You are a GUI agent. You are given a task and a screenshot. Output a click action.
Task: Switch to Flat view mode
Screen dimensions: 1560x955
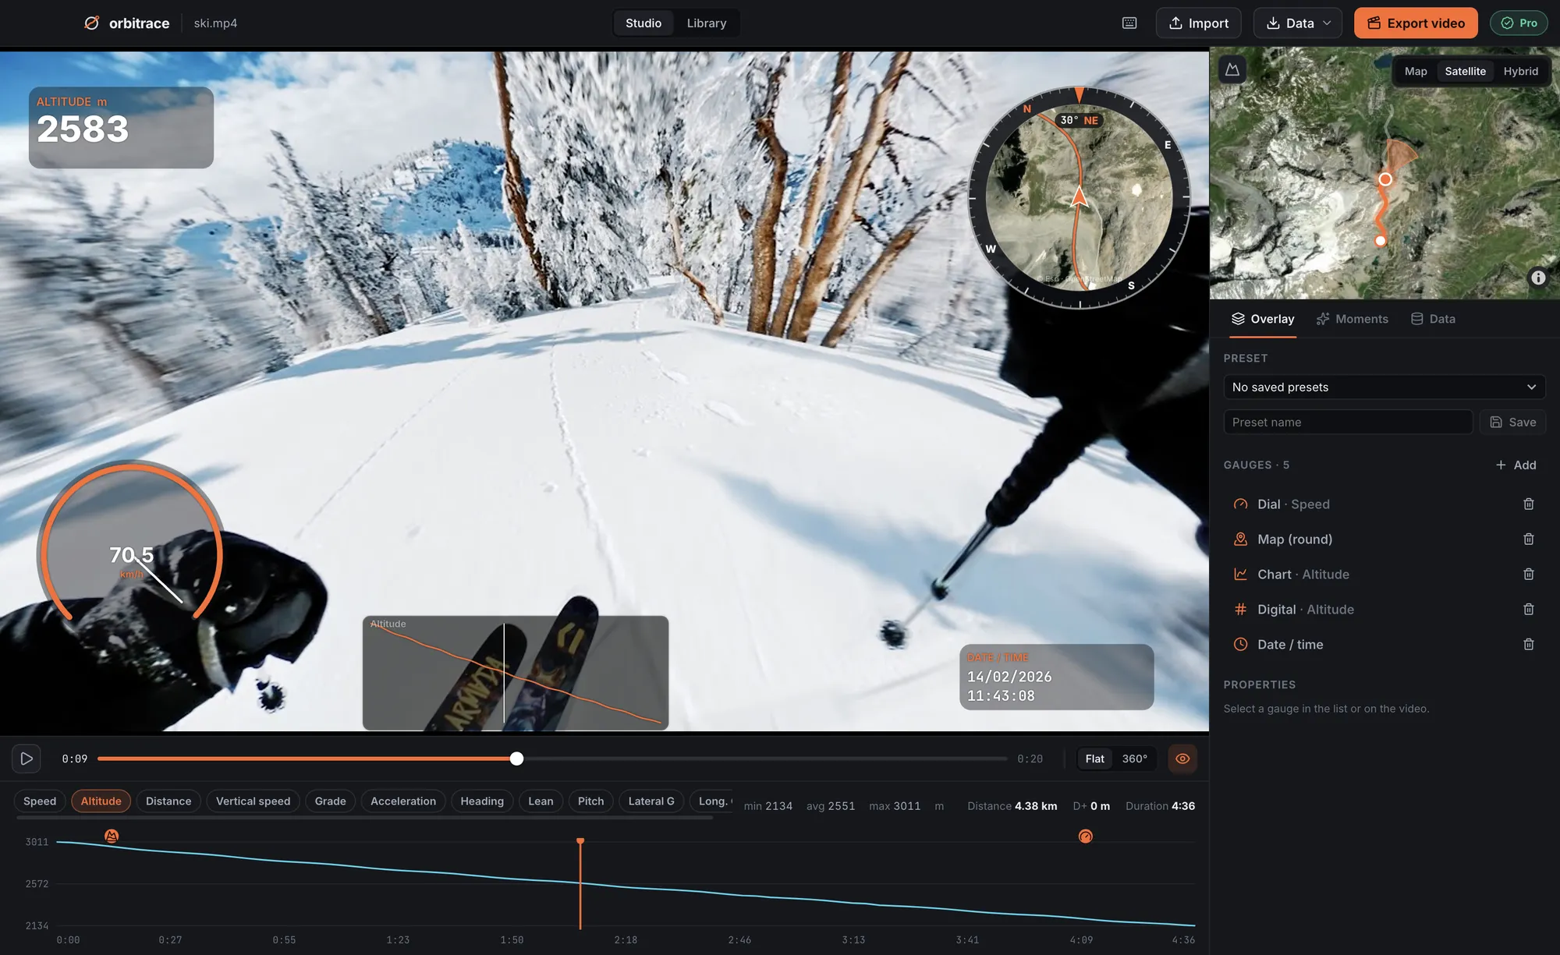pos(1094,759)
